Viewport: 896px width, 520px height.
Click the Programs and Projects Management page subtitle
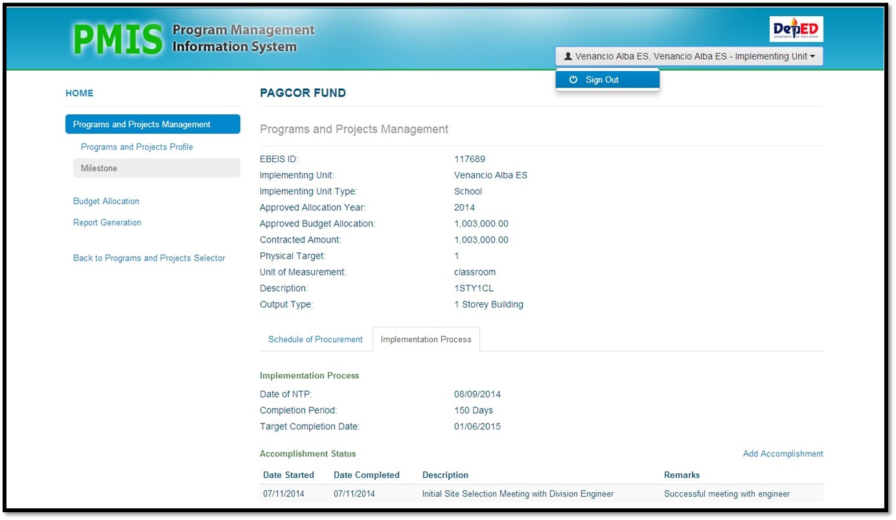(x=354, y=130)
